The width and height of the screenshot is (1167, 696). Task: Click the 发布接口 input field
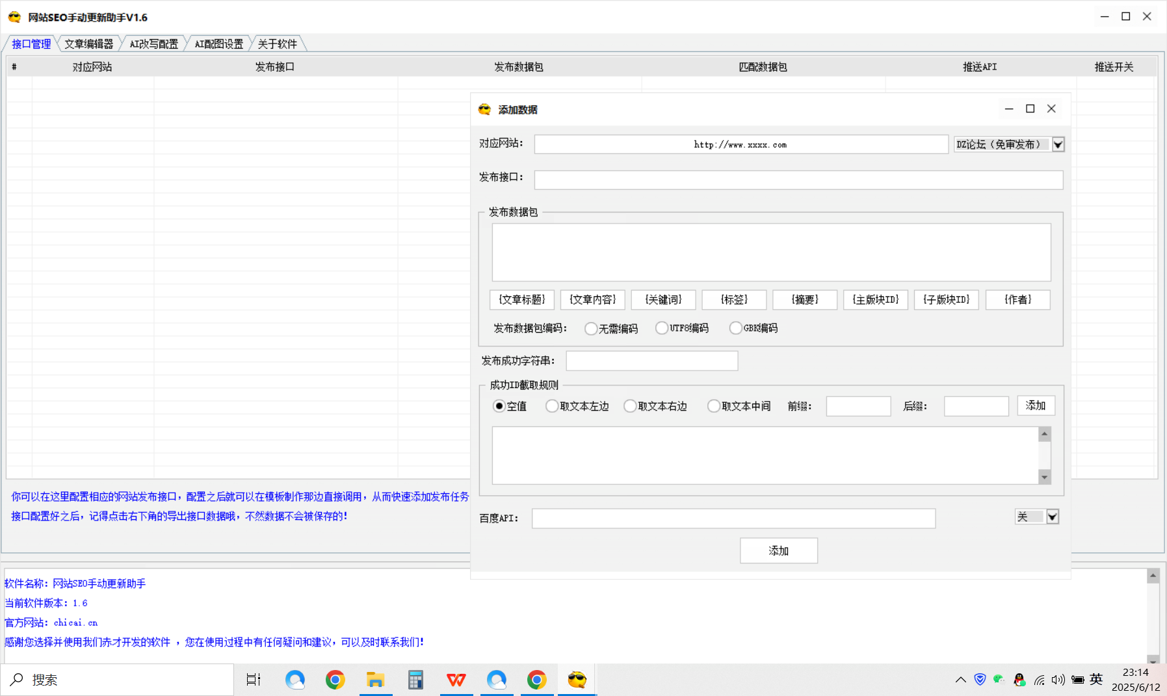click(798, 180)
